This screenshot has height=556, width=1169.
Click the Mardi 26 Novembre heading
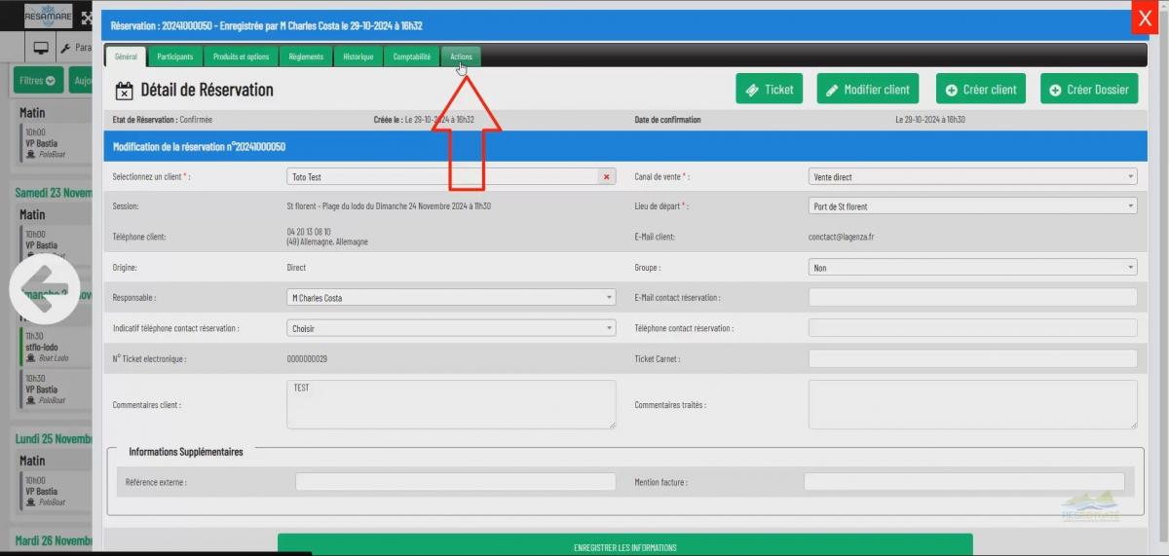(x=54, y=540)
